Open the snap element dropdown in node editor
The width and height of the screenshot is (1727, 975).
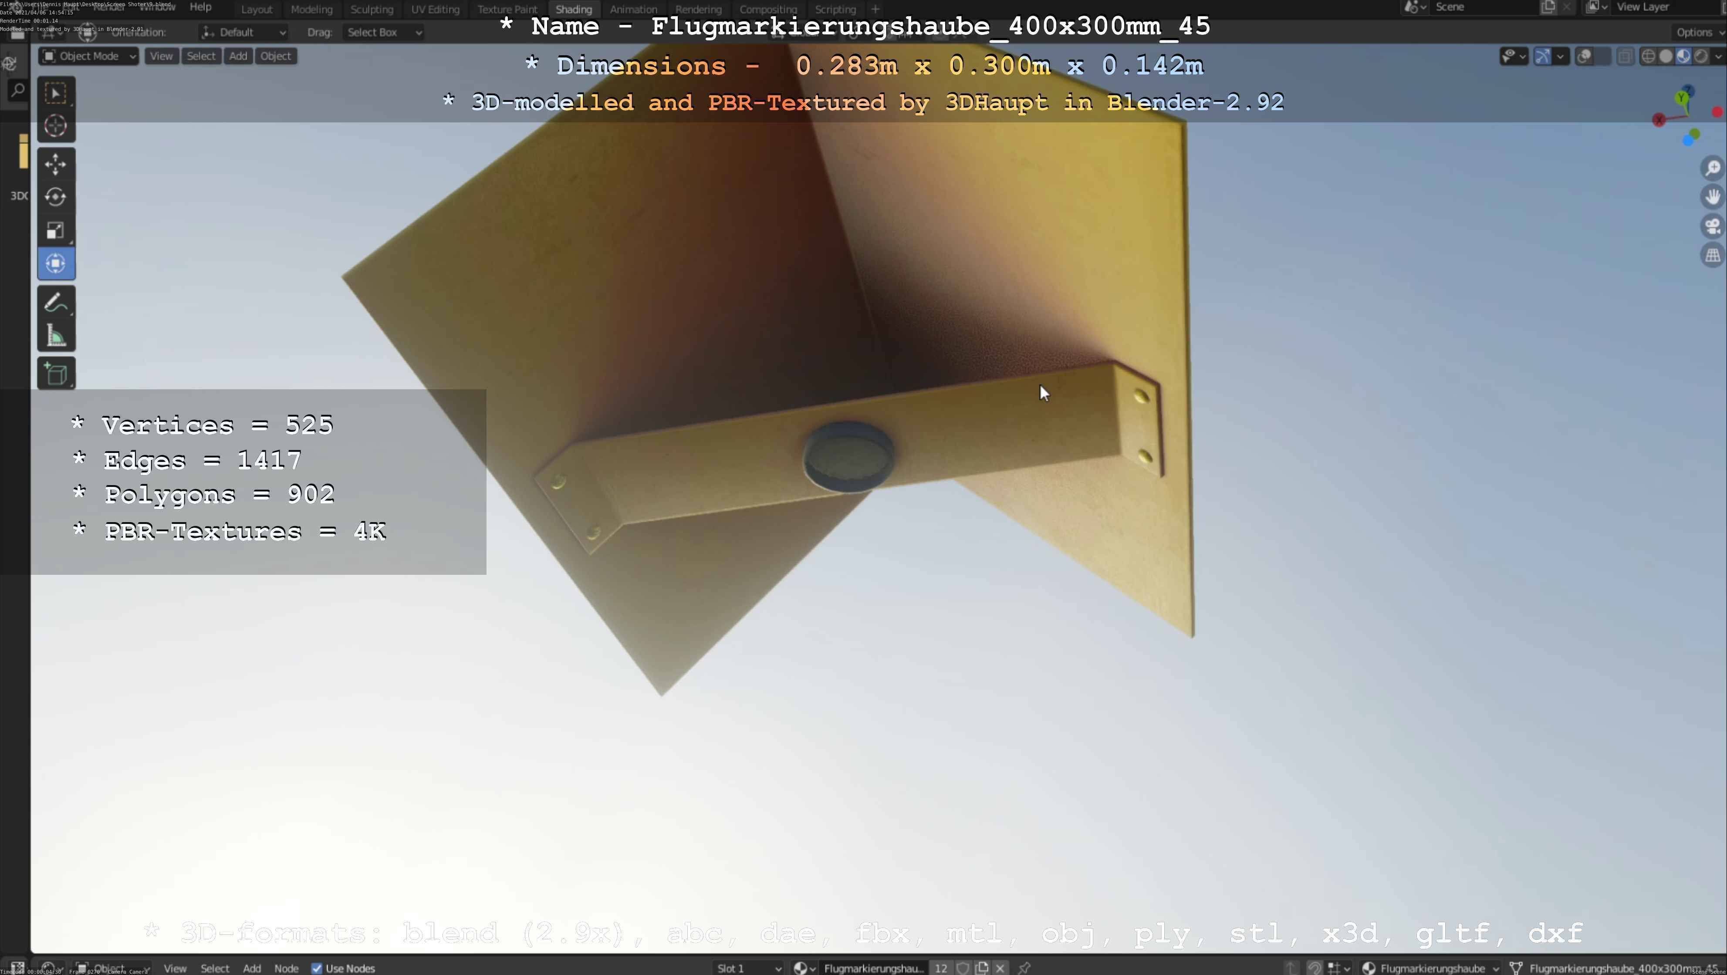pyautogui.click(x=1338, y=968)
